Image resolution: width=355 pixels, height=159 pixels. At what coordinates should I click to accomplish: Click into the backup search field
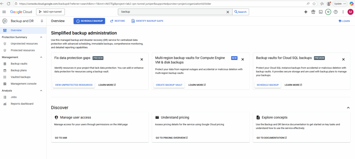[x=172, y=12]
